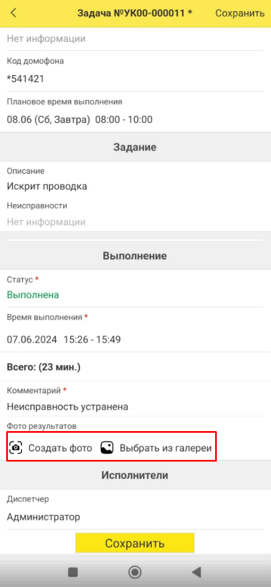Tap the gallery picture icon

tap(107, 447)
